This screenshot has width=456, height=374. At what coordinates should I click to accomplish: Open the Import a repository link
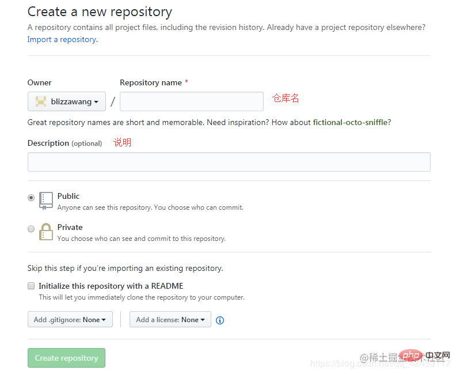63,39
